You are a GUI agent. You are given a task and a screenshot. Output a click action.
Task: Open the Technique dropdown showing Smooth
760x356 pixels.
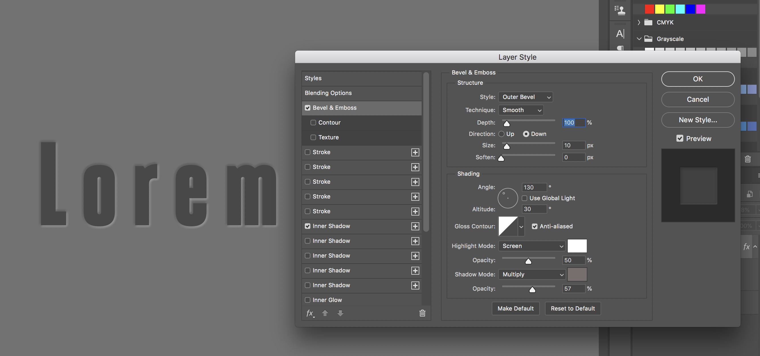point(521,110)
